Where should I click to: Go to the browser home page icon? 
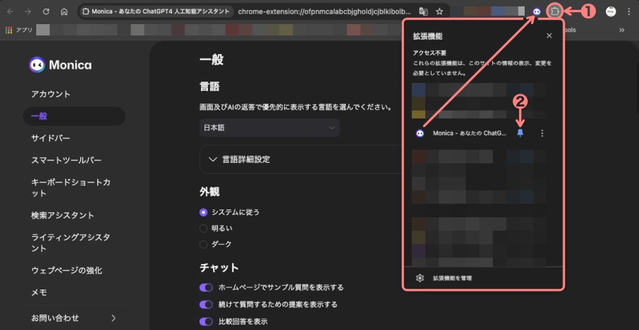[x=64, y=12]
